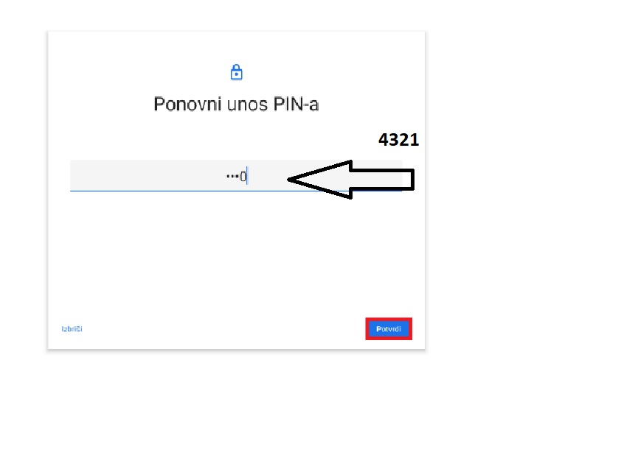Click the 'Ponovni unos PIN-a' heading

[236, 105]
